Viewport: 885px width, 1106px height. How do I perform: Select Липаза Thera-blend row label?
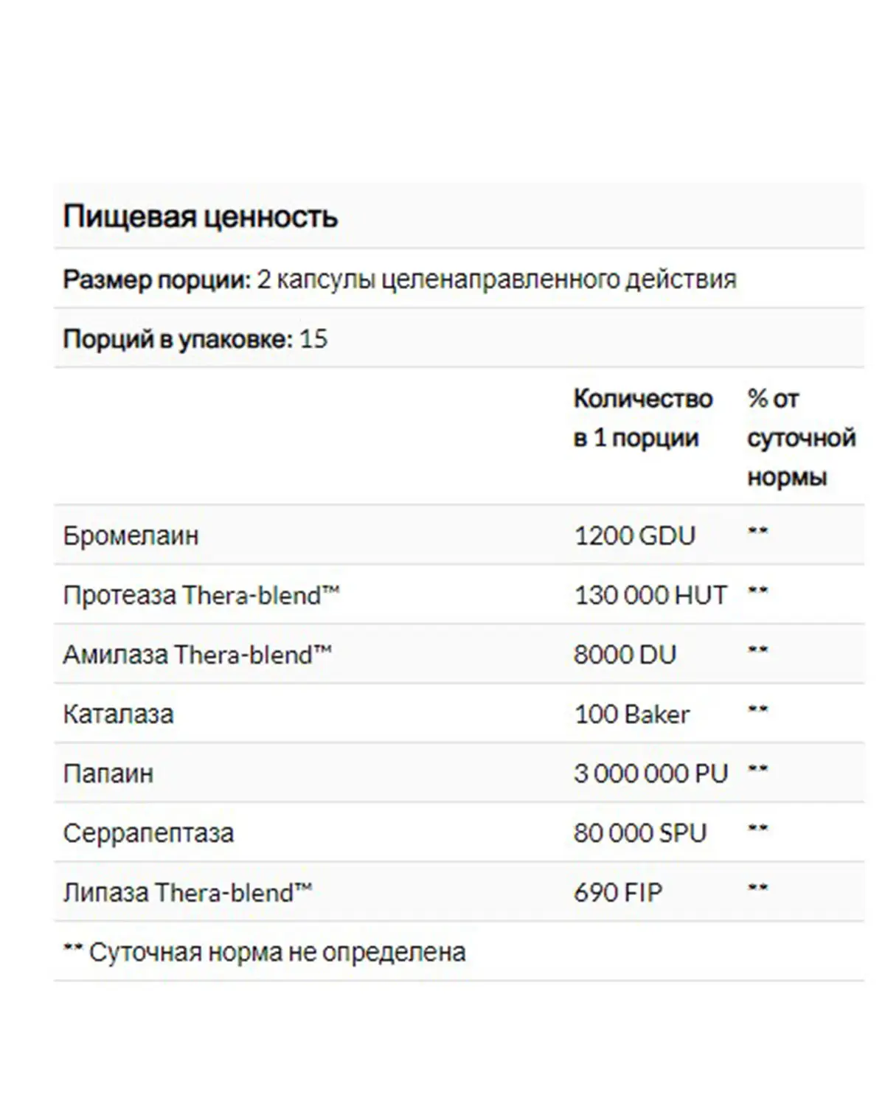tap(187, 893)
